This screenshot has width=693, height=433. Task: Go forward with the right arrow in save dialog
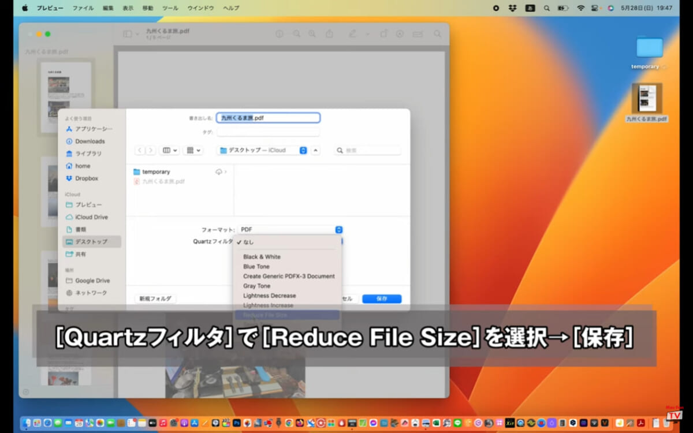pyautogui.click(x=150, y=150)
